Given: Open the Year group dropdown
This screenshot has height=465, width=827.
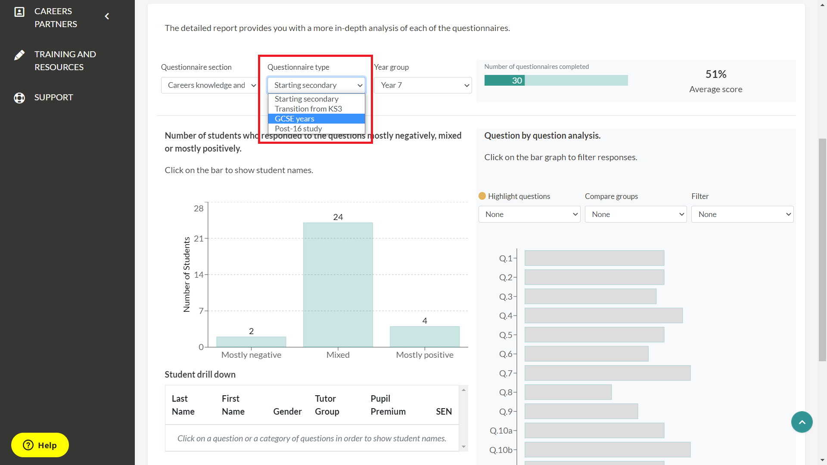Looking at the screenshot, I should (423, 85).
